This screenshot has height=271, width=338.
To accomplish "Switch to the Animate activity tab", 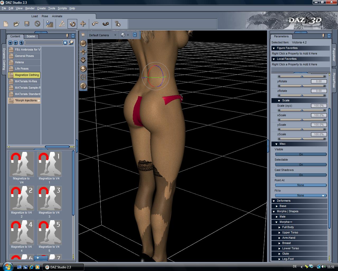I will (57, 16).
